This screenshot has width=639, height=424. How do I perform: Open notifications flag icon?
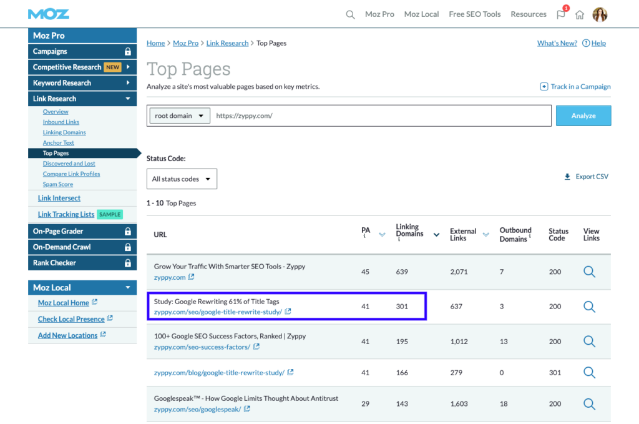coord(561,15)
